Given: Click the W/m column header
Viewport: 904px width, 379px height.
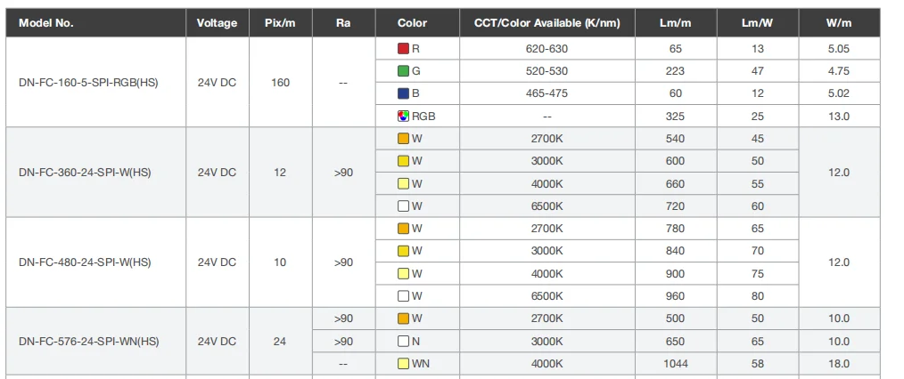Looking at the screenshot, I should [x=839, y=23].
